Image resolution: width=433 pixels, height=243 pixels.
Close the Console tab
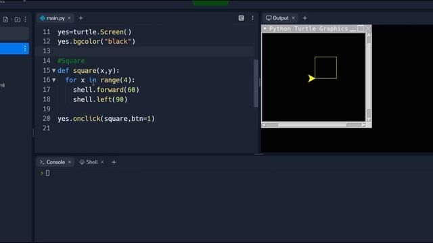(70, 162)
